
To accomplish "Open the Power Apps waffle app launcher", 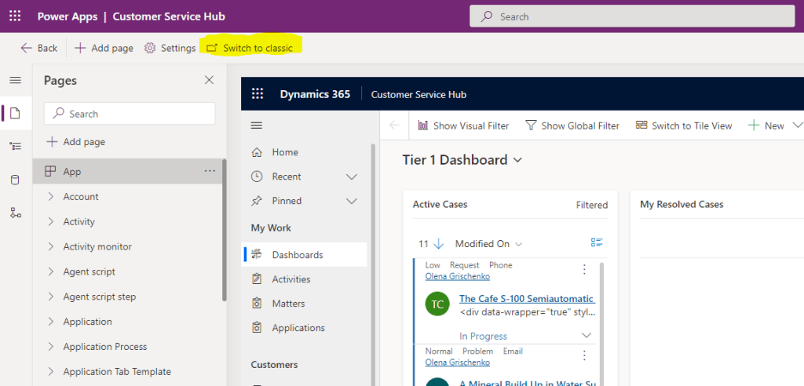I will coord(15,16).
